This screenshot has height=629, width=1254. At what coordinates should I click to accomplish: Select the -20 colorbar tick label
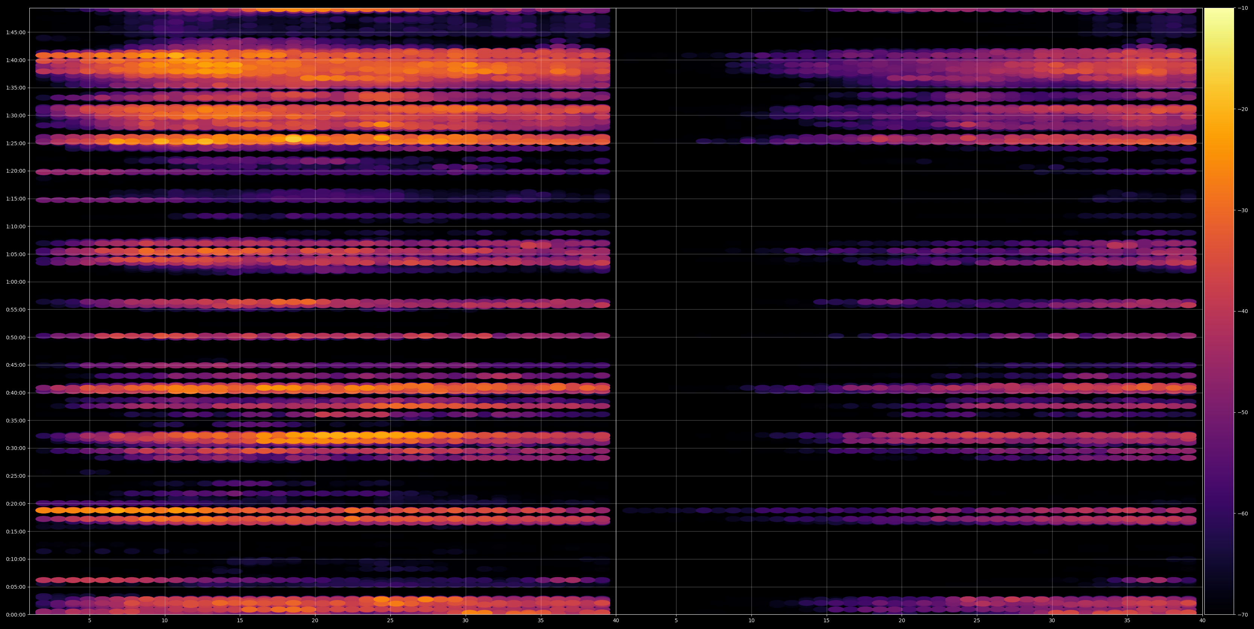tap(1243, 109)
